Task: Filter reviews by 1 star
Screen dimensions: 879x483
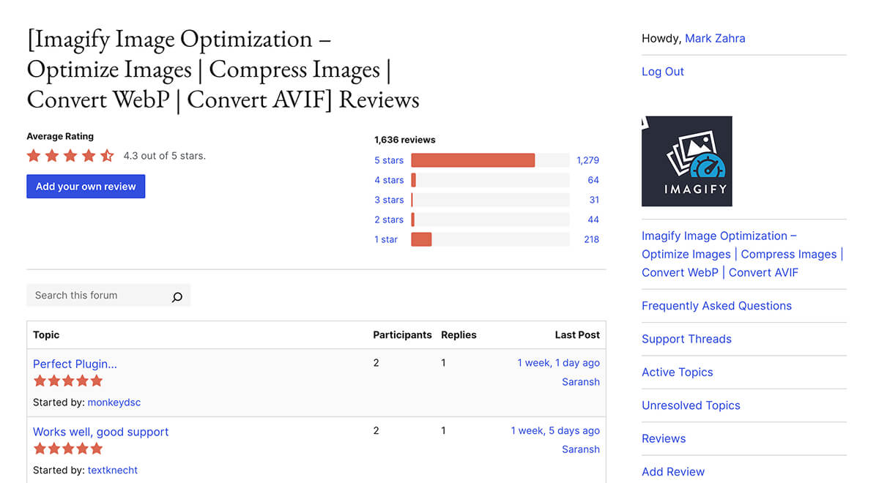Action: click(386, 239)
